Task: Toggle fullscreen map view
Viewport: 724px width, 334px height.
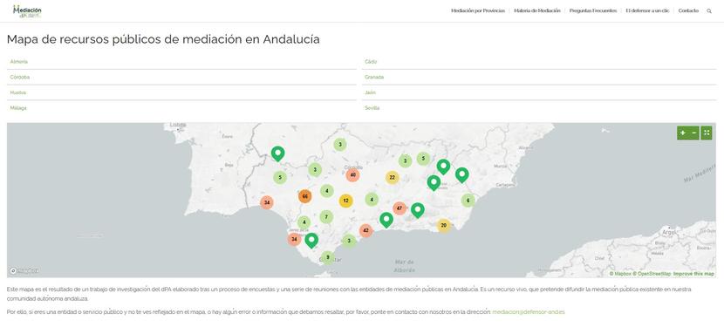Action: point(707,133)
